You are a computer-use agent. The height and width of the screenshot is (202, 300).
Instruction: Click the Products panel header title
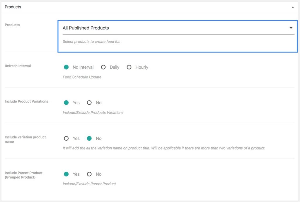(x=13, y=7)
